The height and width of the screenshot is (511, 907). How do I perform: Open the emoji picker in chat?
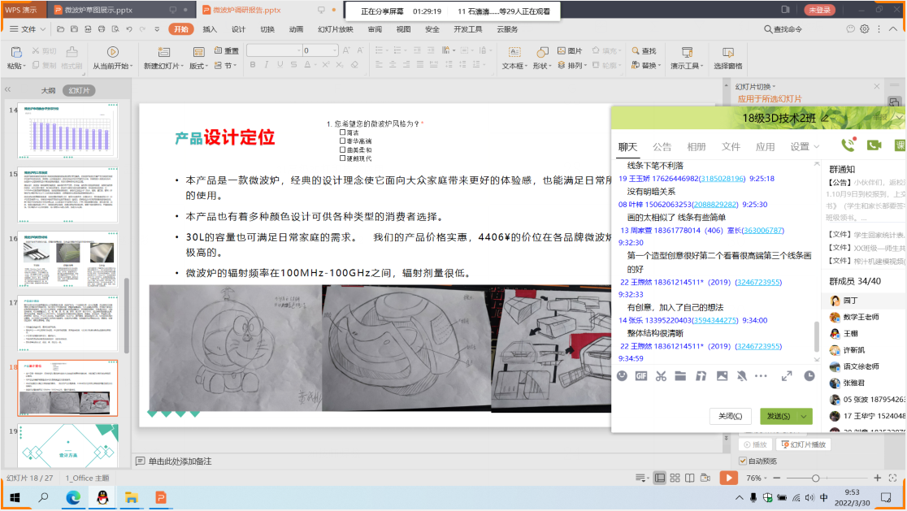(622, 376)
